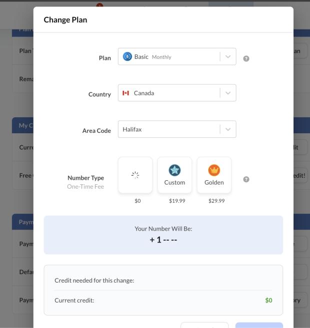The width and height of the screenshot is (310, 328).
Task: Open the Basic Monthly plan selector
Action: (177, 57)
